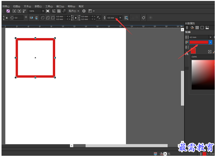Click the vertical scrollbar up arrow
Screen dimensions: 216x157
(x=182, y=30)
